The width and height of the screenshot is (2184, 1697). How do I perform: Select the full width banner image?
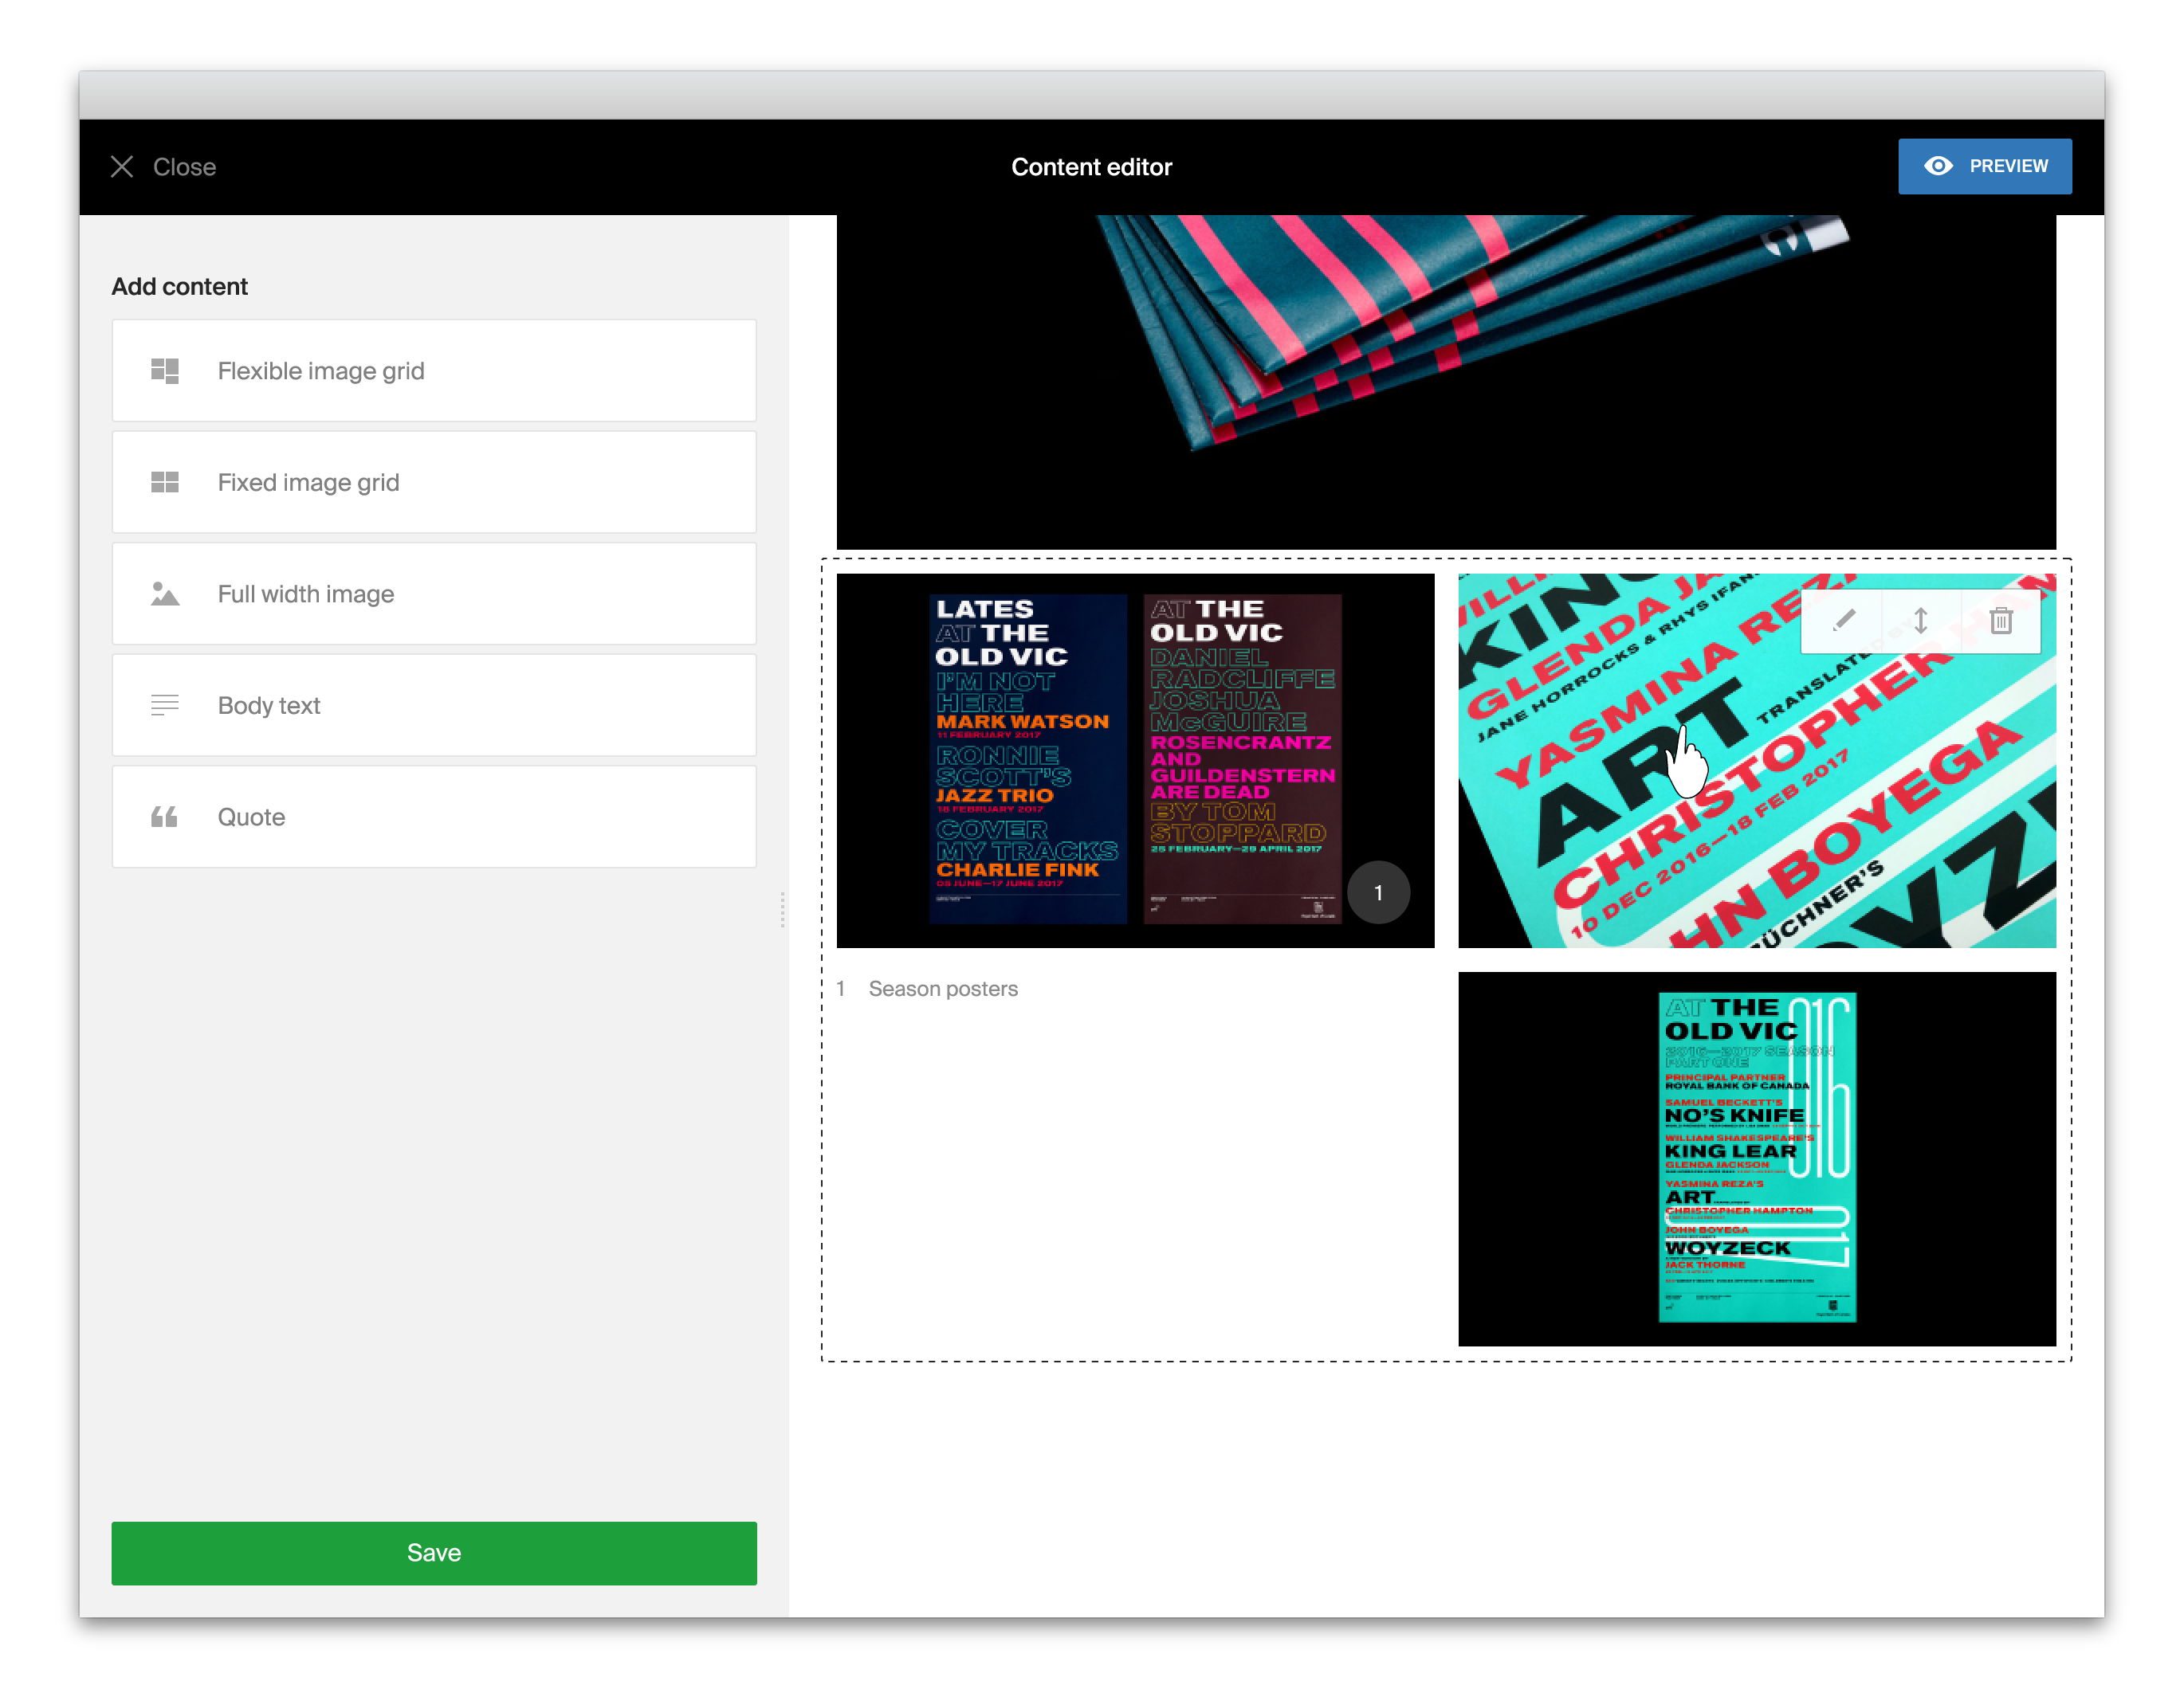point(1446,382)
